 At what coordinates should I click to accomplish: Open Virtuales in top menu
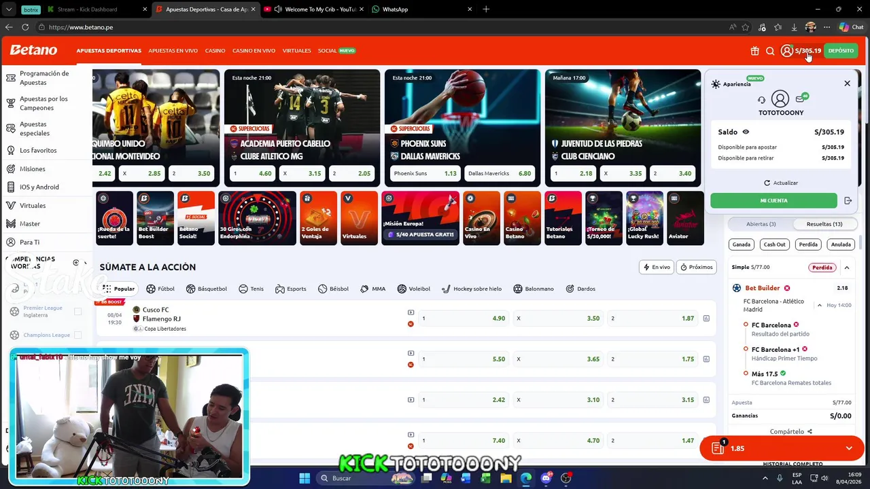(297, 51)
